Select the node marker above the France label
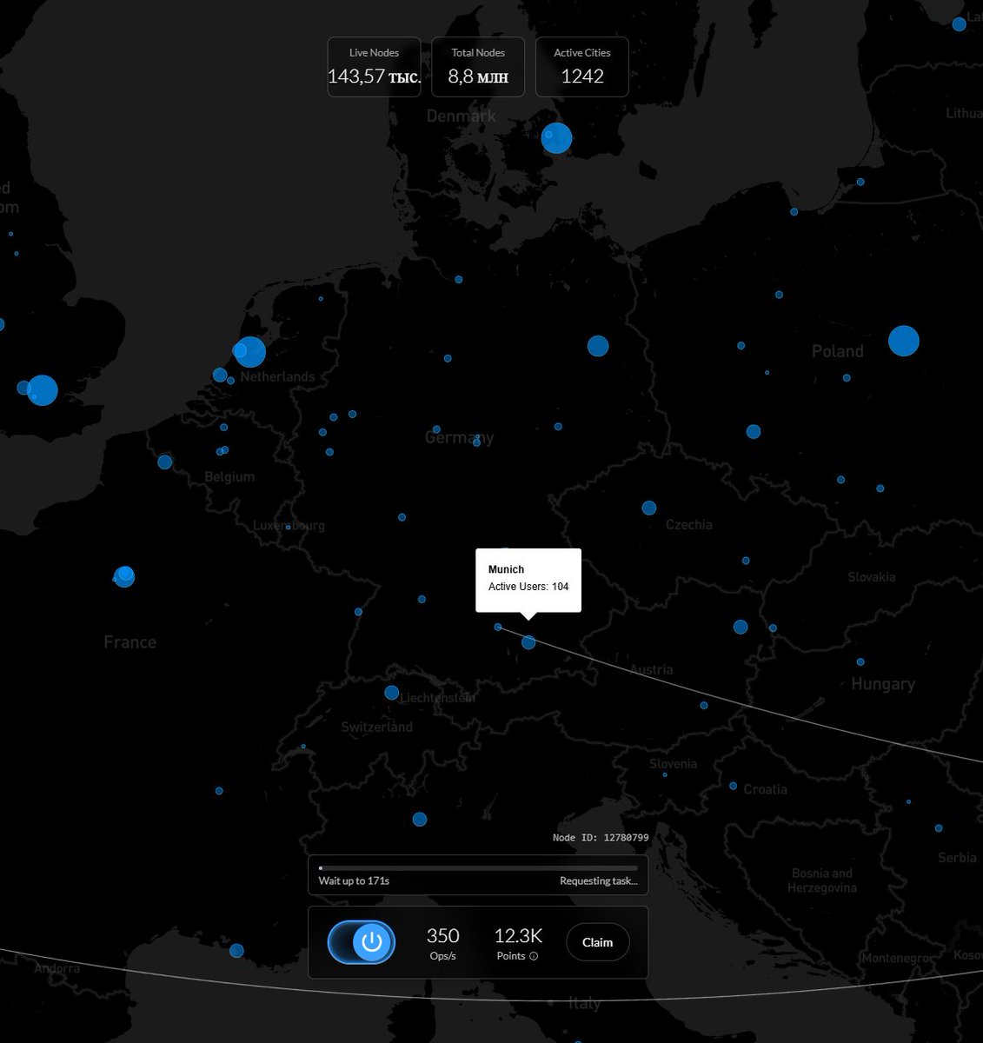This screenshot has height=1043, width=983. tap(124, 576)
